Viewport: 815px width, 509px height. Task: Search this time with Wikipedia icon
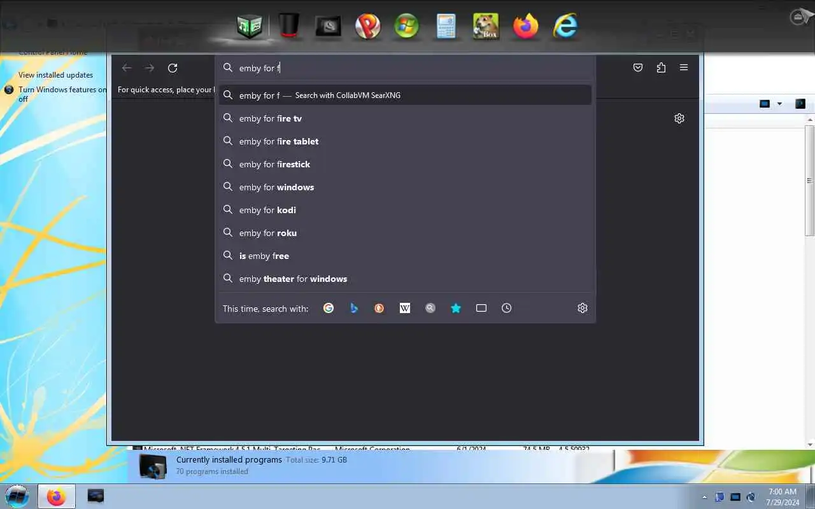coord(405,308)
